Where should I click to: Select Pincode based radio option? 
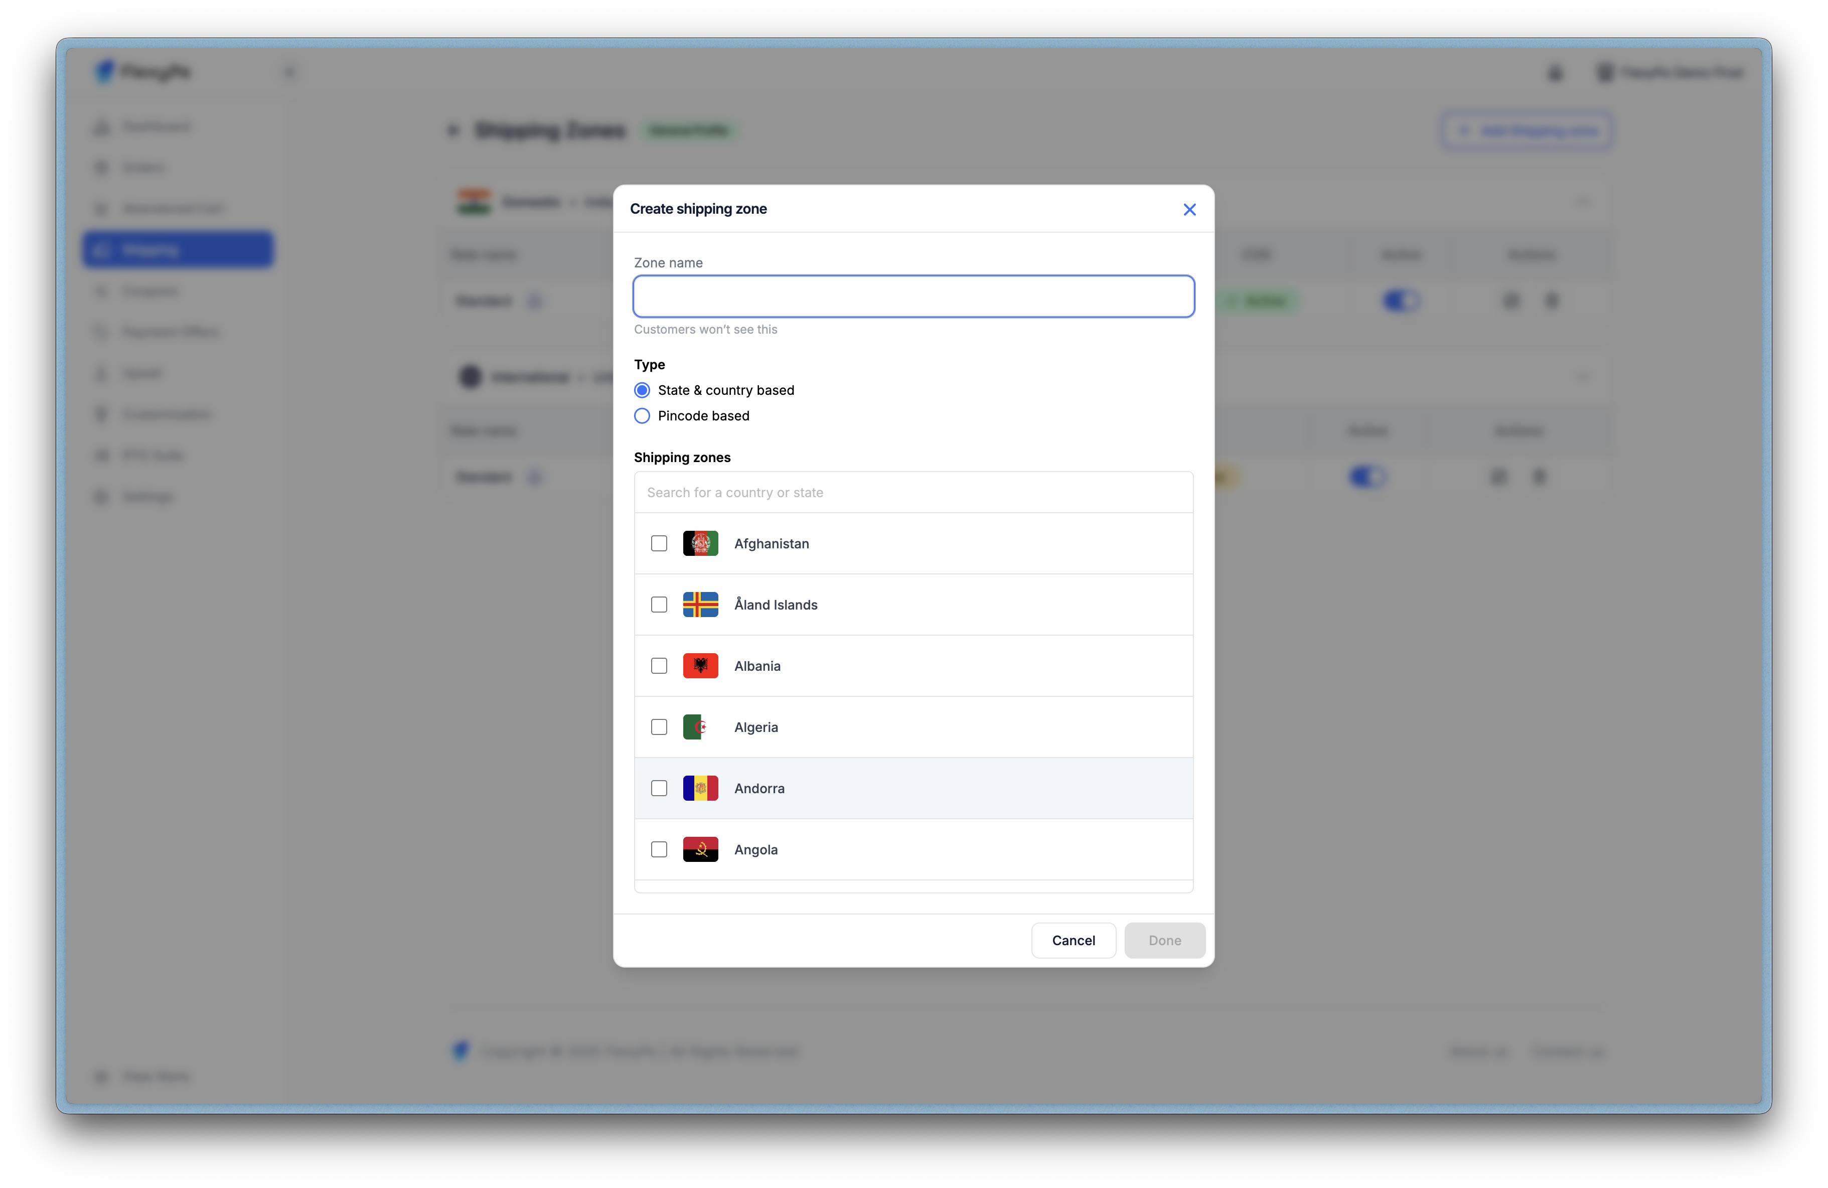(x=642, y=415)
